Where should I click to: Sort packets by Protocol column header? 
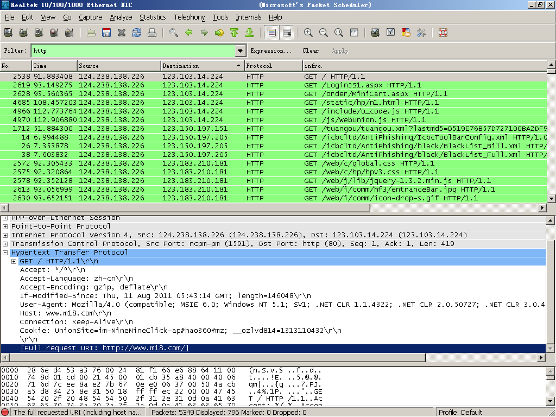coord(274,66)
